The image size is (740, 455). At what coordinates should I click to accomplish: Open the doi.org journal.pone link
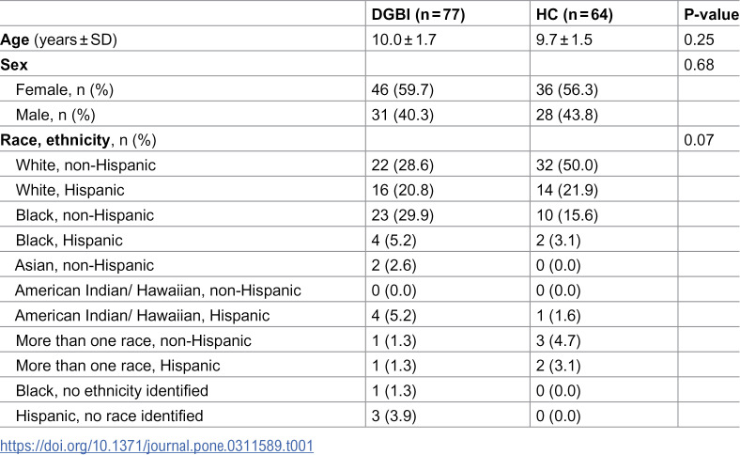pyautogui.click(x=157, y=446)
